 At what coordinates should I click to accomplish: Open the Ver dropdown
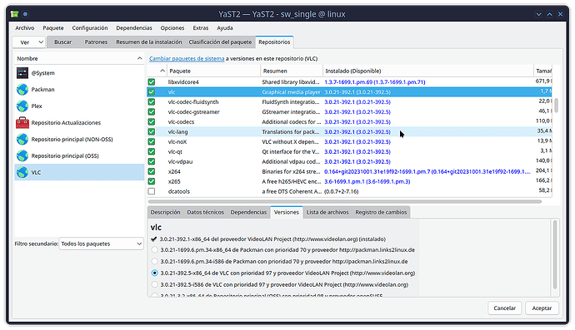point(28,42)
